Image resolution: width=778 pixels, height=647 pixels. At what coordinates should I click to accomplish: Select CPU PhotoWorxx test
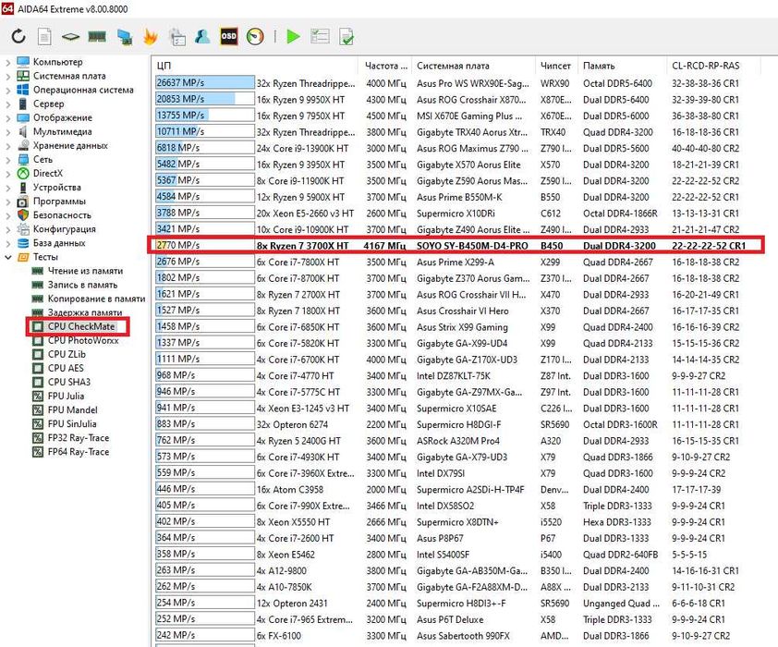coord(83,340)
